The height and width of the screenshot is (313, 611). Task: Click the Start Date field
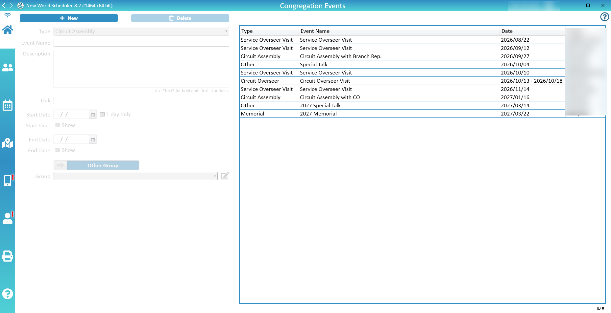pos(72,115)
